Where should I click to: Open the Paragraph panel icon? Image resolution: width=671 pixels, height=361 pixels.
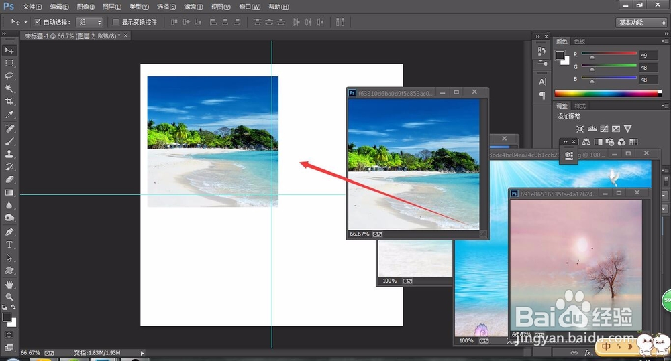pos(542,95)
